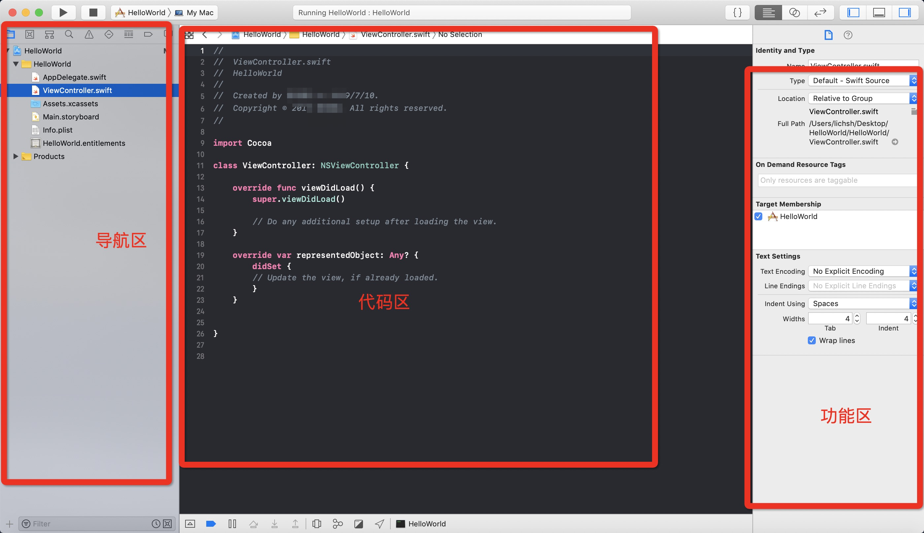Open the Location dropdown Relative to Group
The image size is (924, 533).
pos(863,98)
